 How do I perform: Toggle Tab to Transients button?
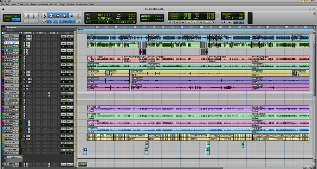(50, 22)
